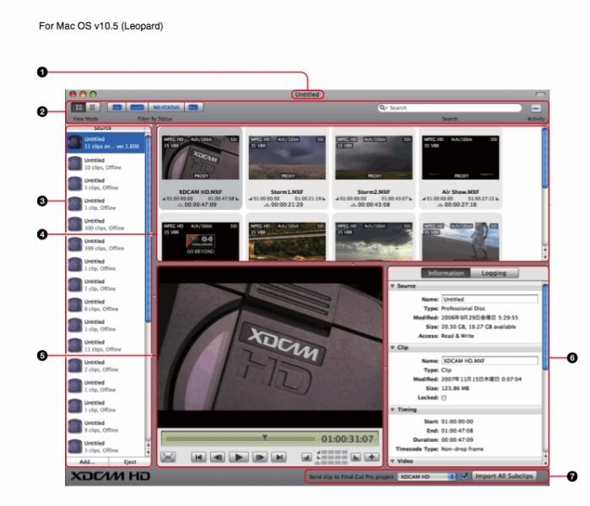Collapse the Source section triangle
Image resolution: width=590 pixels, height=506 pixels.
392,286
